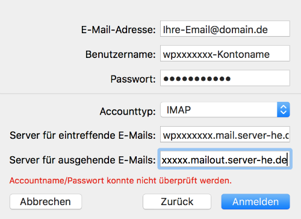Cancel setup with the Abbrechen button
The width and height of the screenshot is (301, 219).
tap(46, 202)
